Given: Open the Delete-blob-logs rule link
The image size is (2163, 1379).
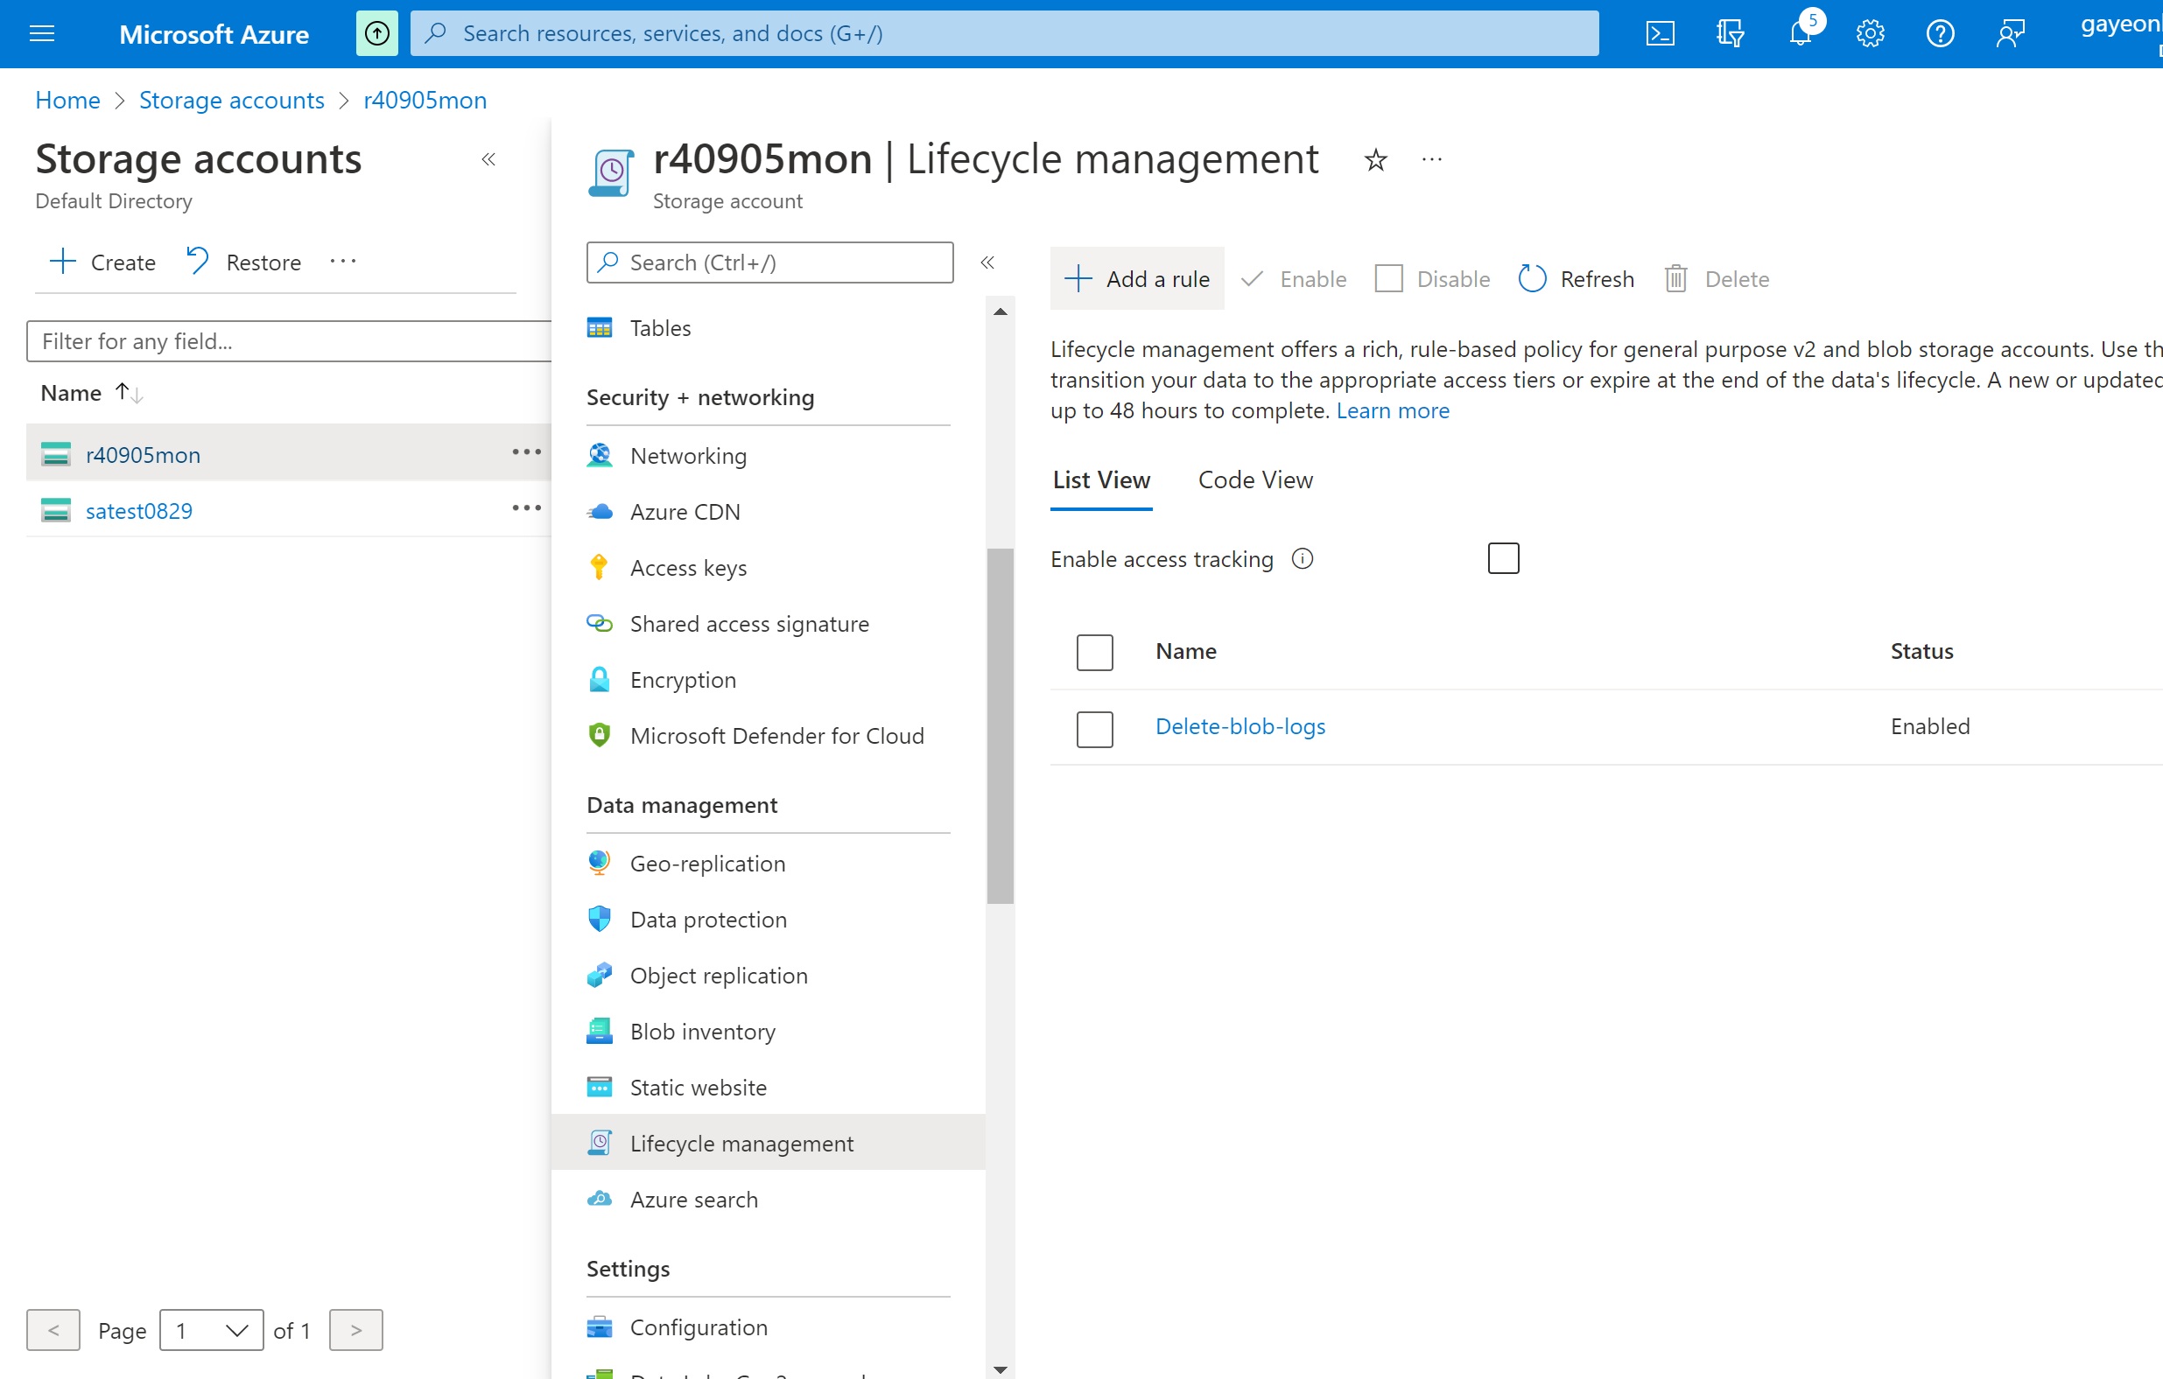Looking at the screenshot, I should point(1240,726).
